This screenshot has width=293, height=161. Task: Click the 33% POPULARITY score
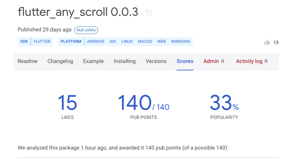coord(224,107)
